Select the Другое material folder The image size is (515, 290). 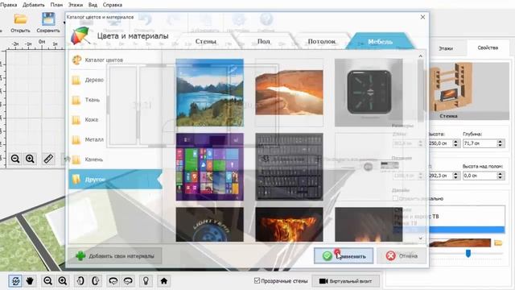(x=115, y=179)
